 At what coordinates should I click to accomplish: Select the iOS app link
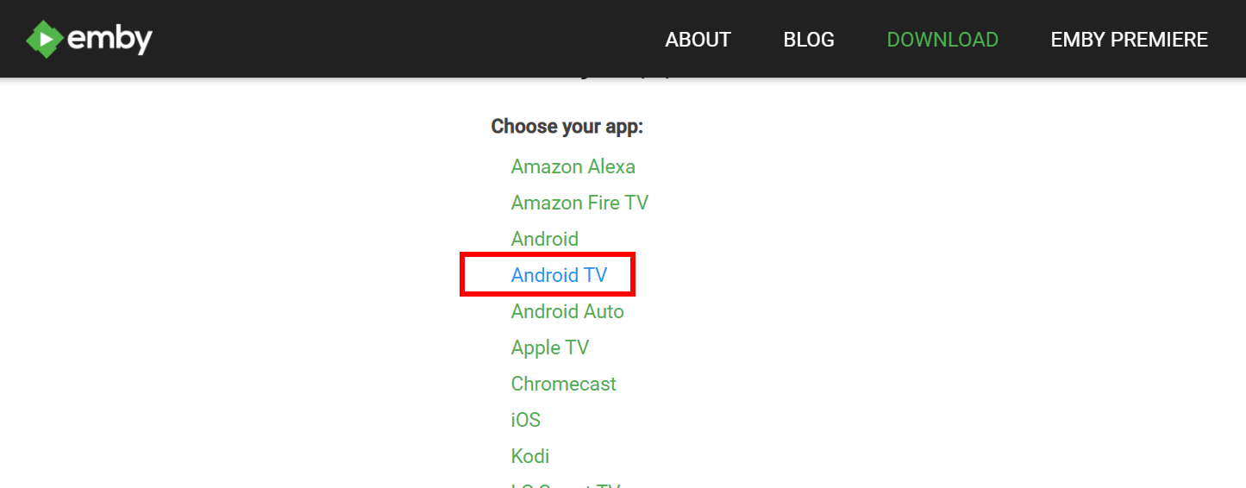click(525, 420)
